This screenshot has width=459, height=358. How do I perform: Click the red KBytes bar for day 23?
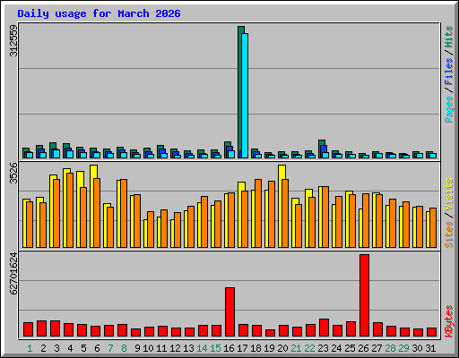[324, 328]
